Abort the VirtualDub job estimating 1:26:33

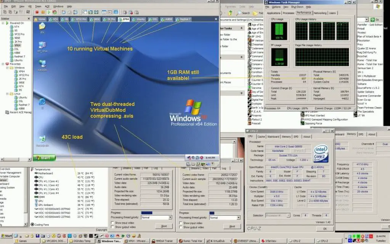(x=232, y=226)
